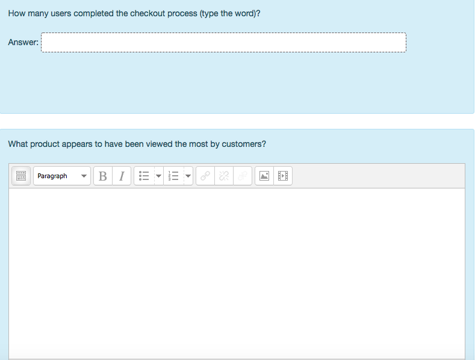
Task: Open the Paragraph format dropdown
Action: 62,176
